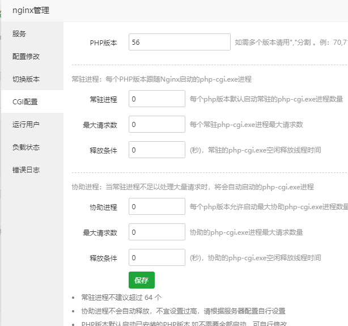This screenshot has height=326, width=348.
Task: Switch to 配置修改 tab
Action: [x=32, y=56]
